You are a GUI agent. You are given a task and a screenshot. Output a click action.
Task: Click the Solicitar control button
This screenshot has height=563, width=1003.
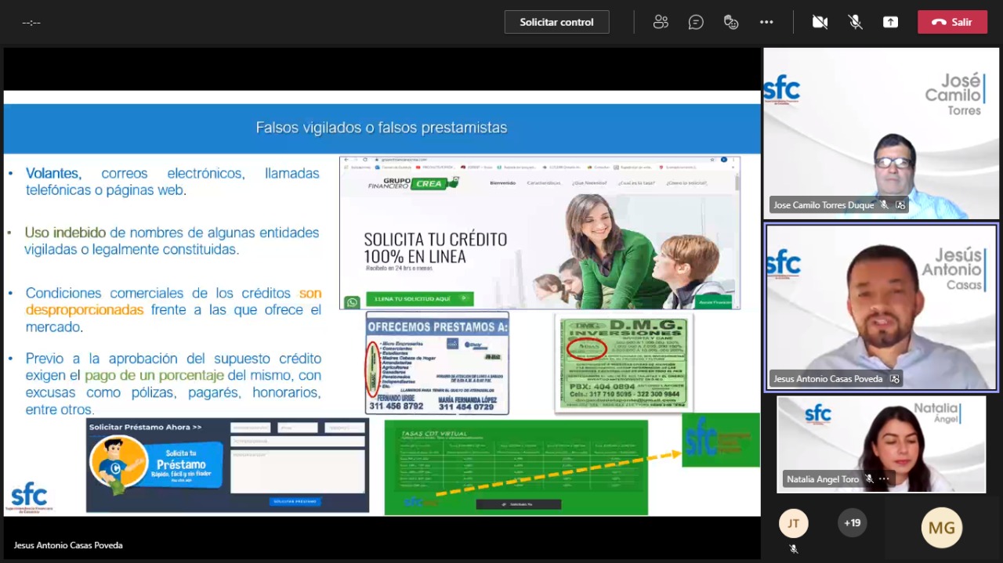tap(556, 22)
